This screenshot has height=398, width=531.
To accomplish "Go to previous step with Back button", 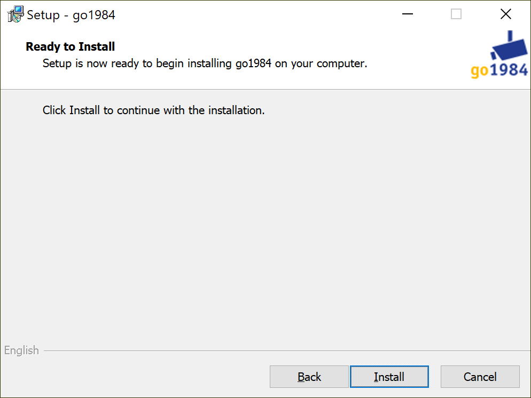I will point(309,377).
